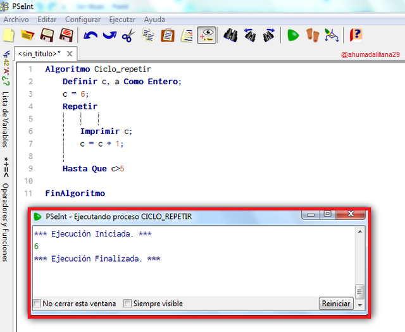Create a new file with the blank page icon
This screenshot has width=405, height=332.
[x=9, y=35]
